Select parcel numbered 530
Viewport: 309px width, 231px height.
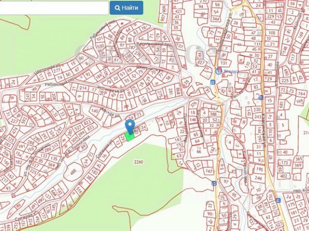pyautogui.click(x=101, y=46)
